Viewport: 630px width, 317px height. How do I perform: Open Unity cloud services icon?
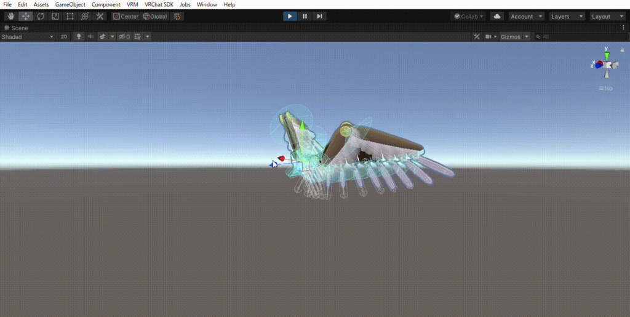point(497,17)
